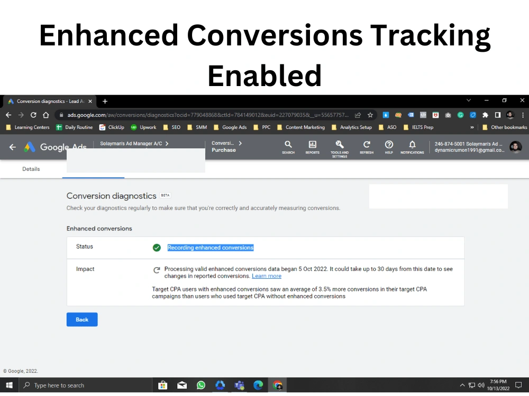The width and height of the screenshot is (529, 396).
Task: Click the browser back arrow
Action: tap(8, 115)
